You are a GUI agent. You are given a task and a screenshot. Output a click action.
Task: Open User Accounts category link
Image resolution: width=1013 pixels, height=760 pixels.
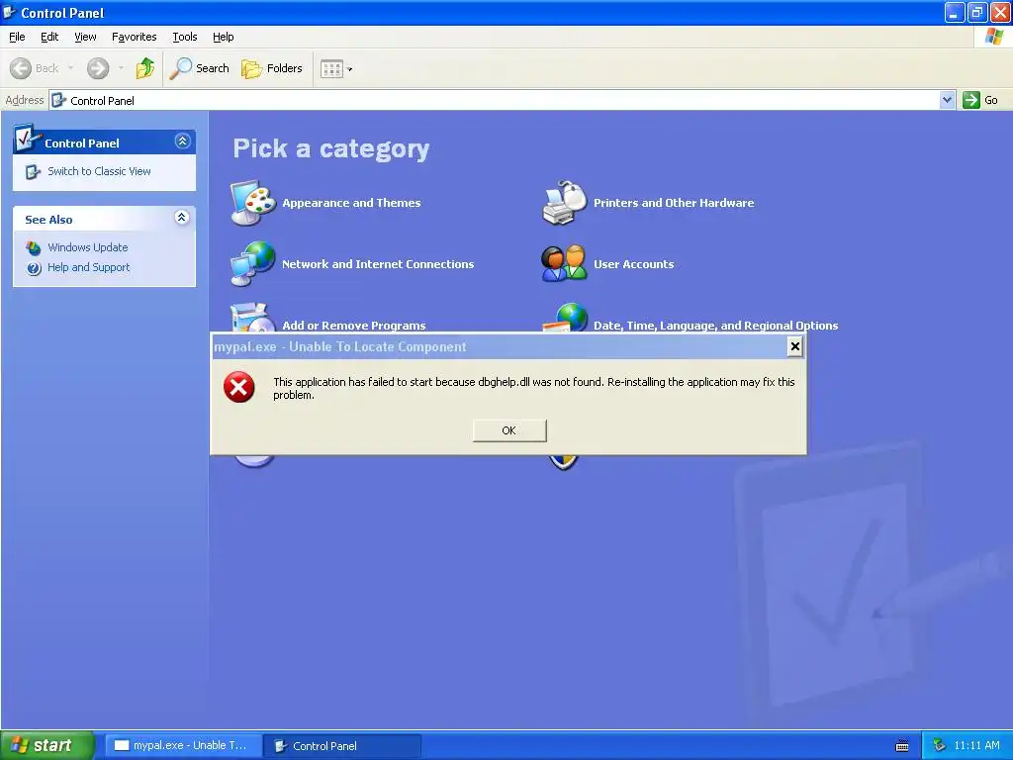click(x=634, y=264)
